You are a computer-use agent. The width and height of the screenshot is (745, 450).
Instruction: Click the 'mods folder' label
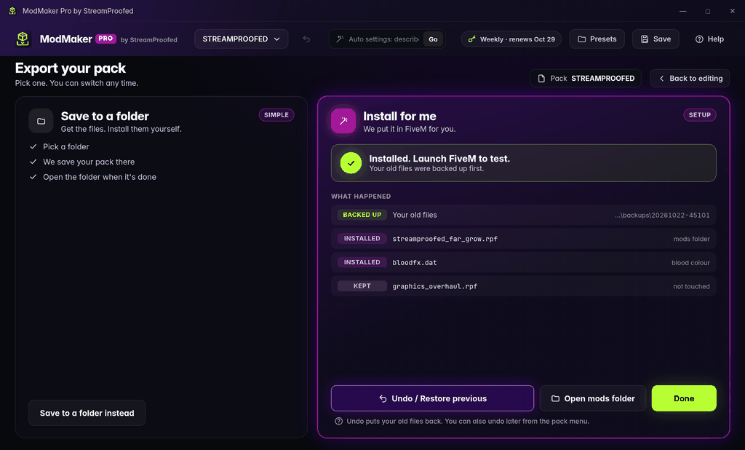pyautogui.click(x=691, y=239)
